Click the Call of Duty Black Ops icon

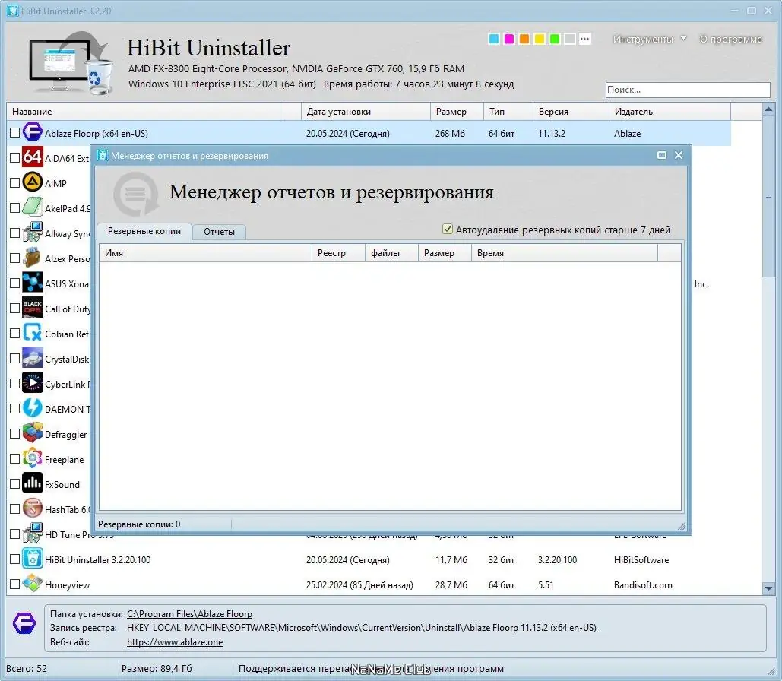pos(33,309)
